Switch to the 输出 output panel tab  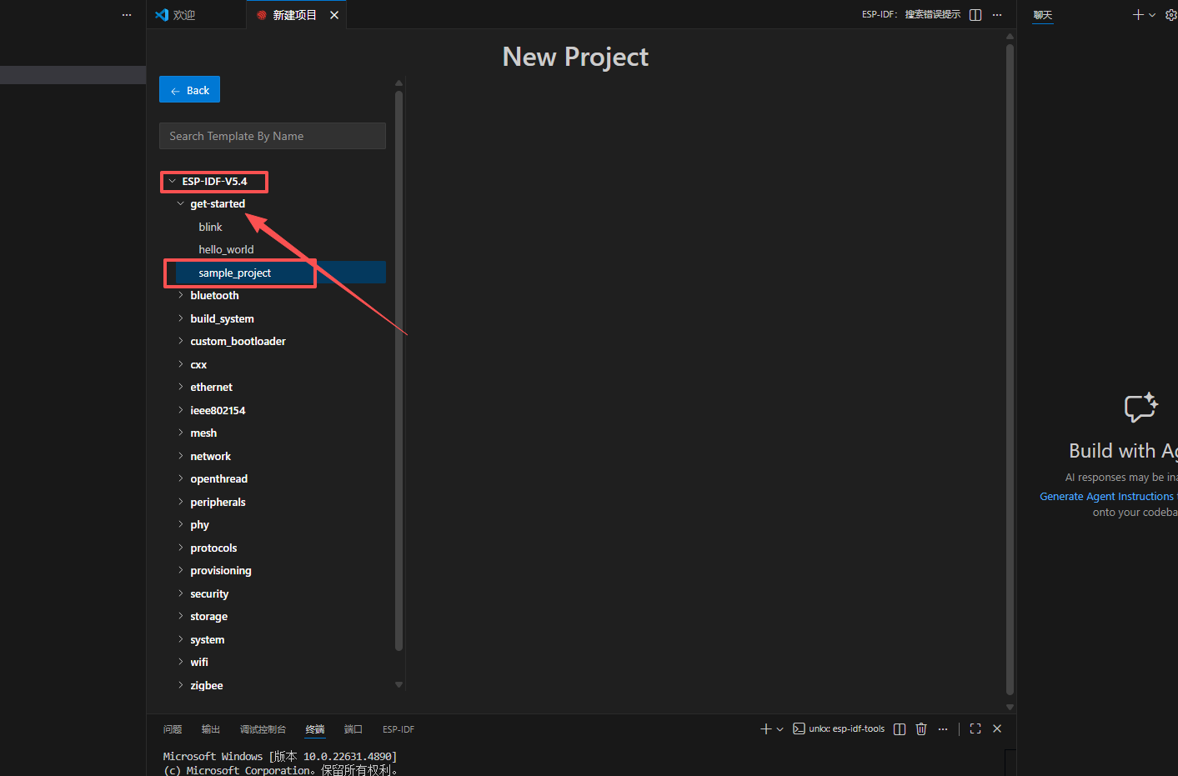211,729
